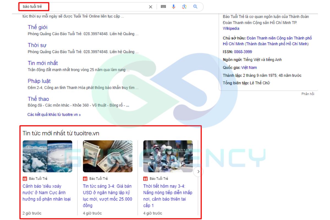Click the Báo Tuổi Trẻ logo on the USD card

(x=85, y=179)
